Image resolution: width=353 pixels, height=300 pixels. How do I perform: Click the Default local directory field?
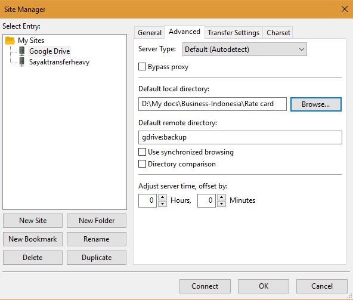pyautogui.click(x=212, y=104)
